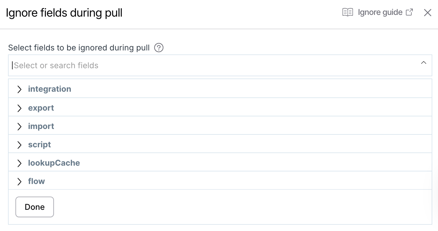438x231 pixels.
Task: Open the Ignore guide book icon
Action: pyautogui.click(x=347, y=12)
